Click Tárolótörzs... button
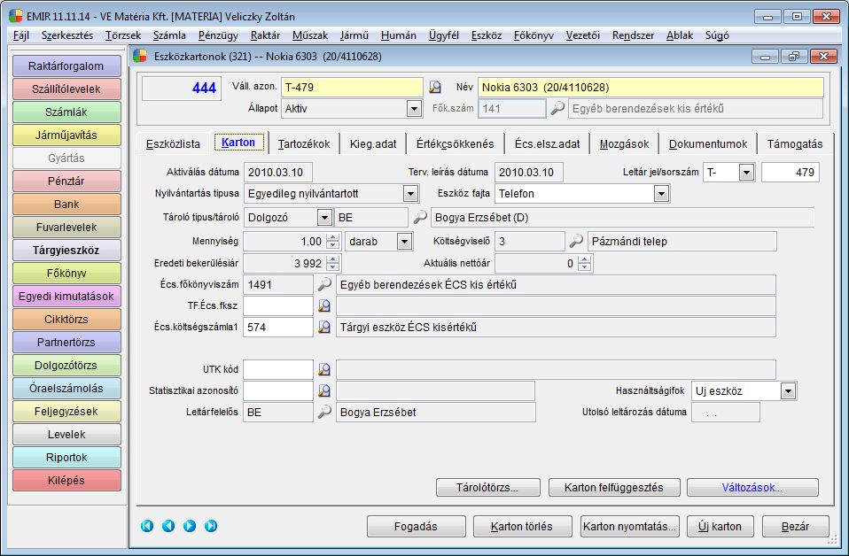 (487, 487)
